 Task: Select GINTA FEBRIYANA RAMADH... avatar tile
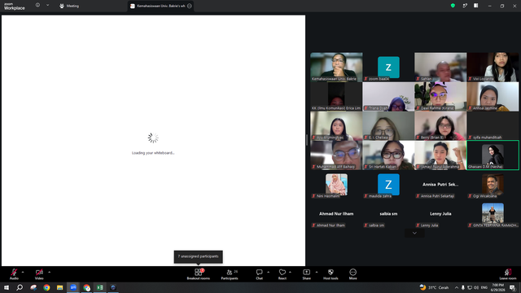(x=493, y=213)
